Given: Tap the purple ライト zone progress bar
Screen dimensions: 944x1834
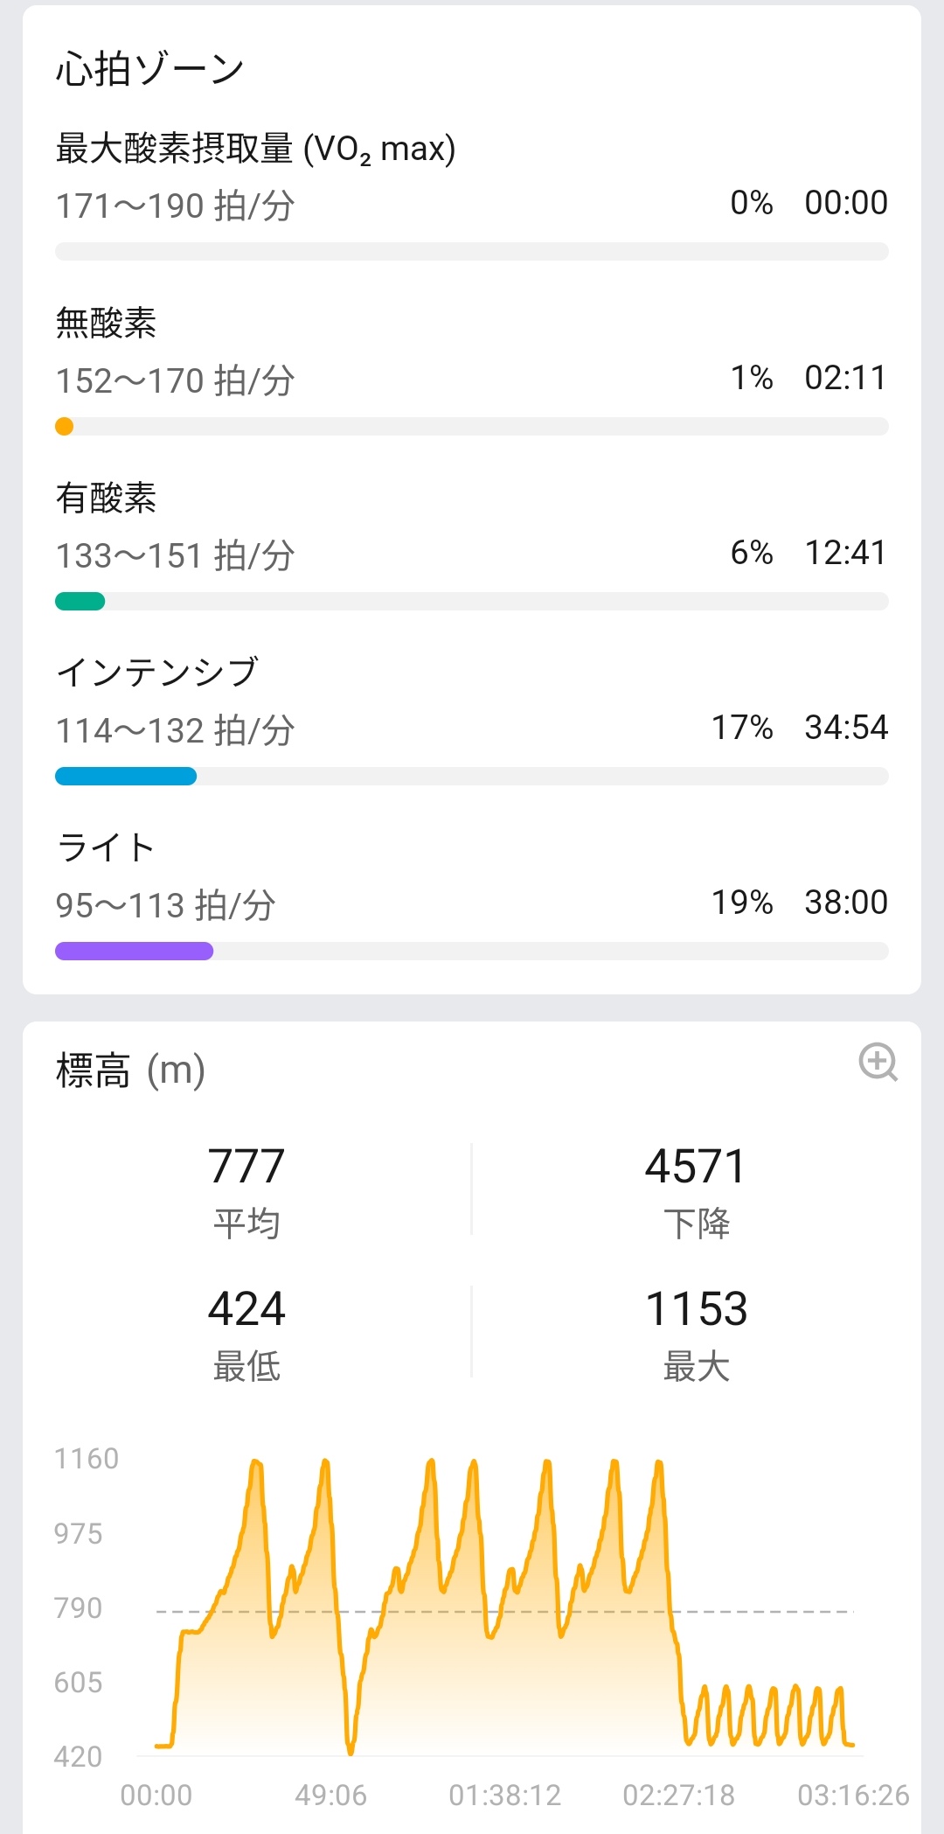Looking at the screenshot, I should [x=134, y=952].
